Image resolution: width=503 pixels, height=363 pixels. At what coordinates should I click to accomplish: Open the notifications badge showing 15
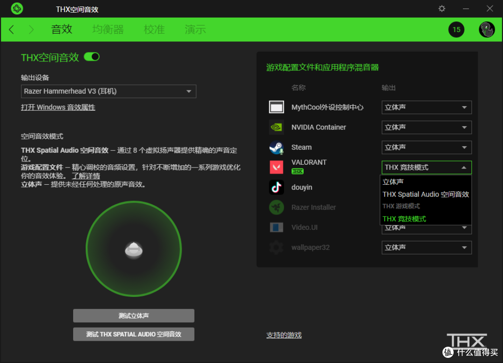tap(456, 29)
